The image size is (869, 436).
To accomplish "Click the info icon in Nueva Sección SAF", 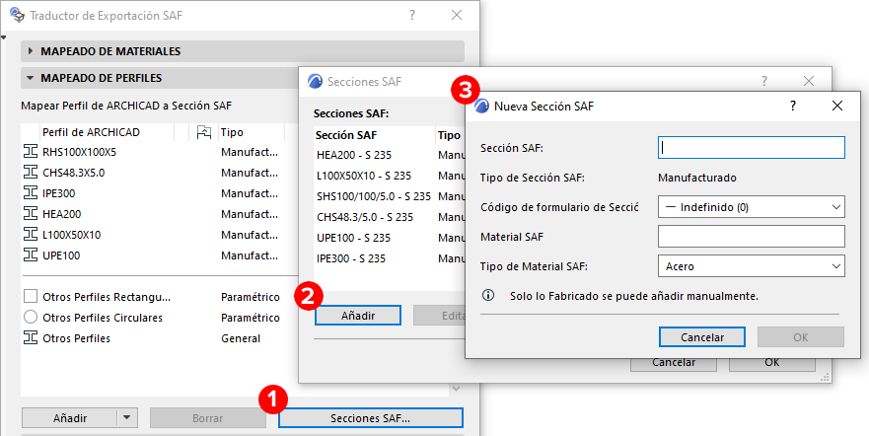I will coord(487,295).
